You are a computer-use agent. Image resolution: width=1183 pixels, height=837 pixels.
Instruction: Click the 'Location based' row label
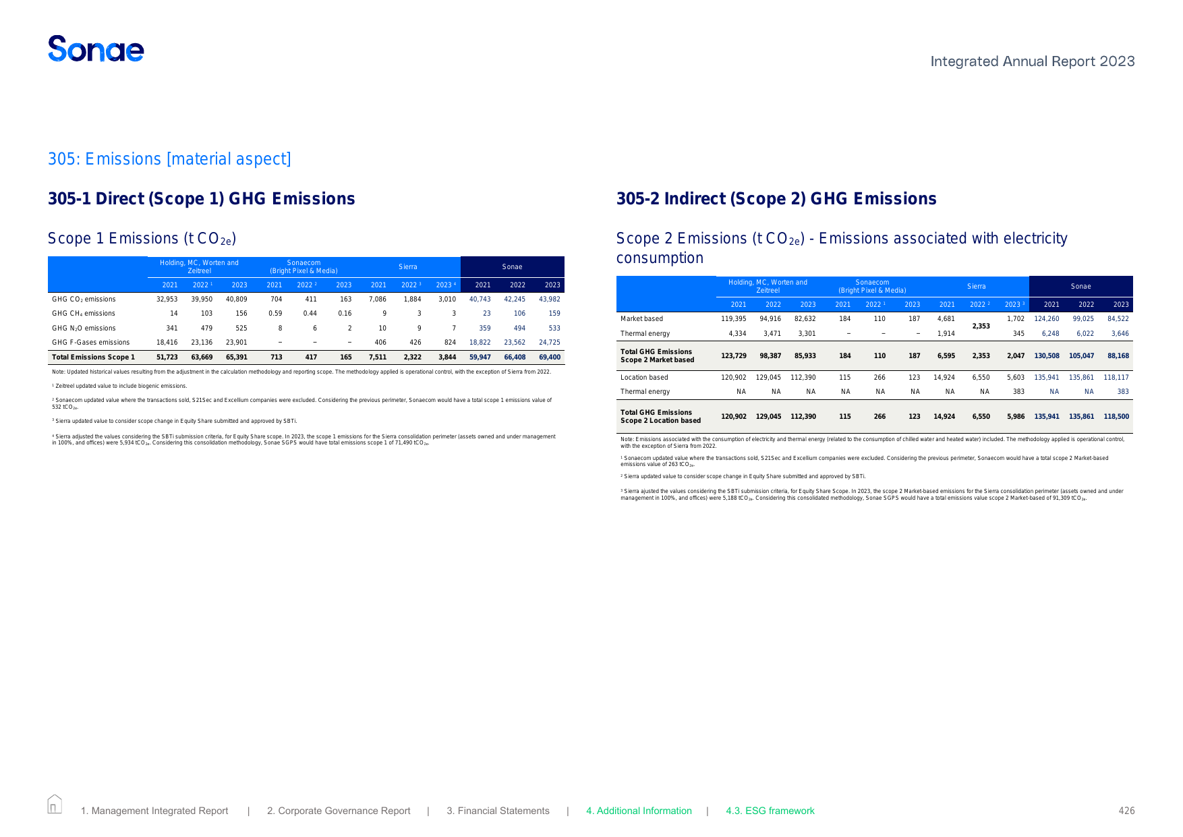(x=644, y=378)
